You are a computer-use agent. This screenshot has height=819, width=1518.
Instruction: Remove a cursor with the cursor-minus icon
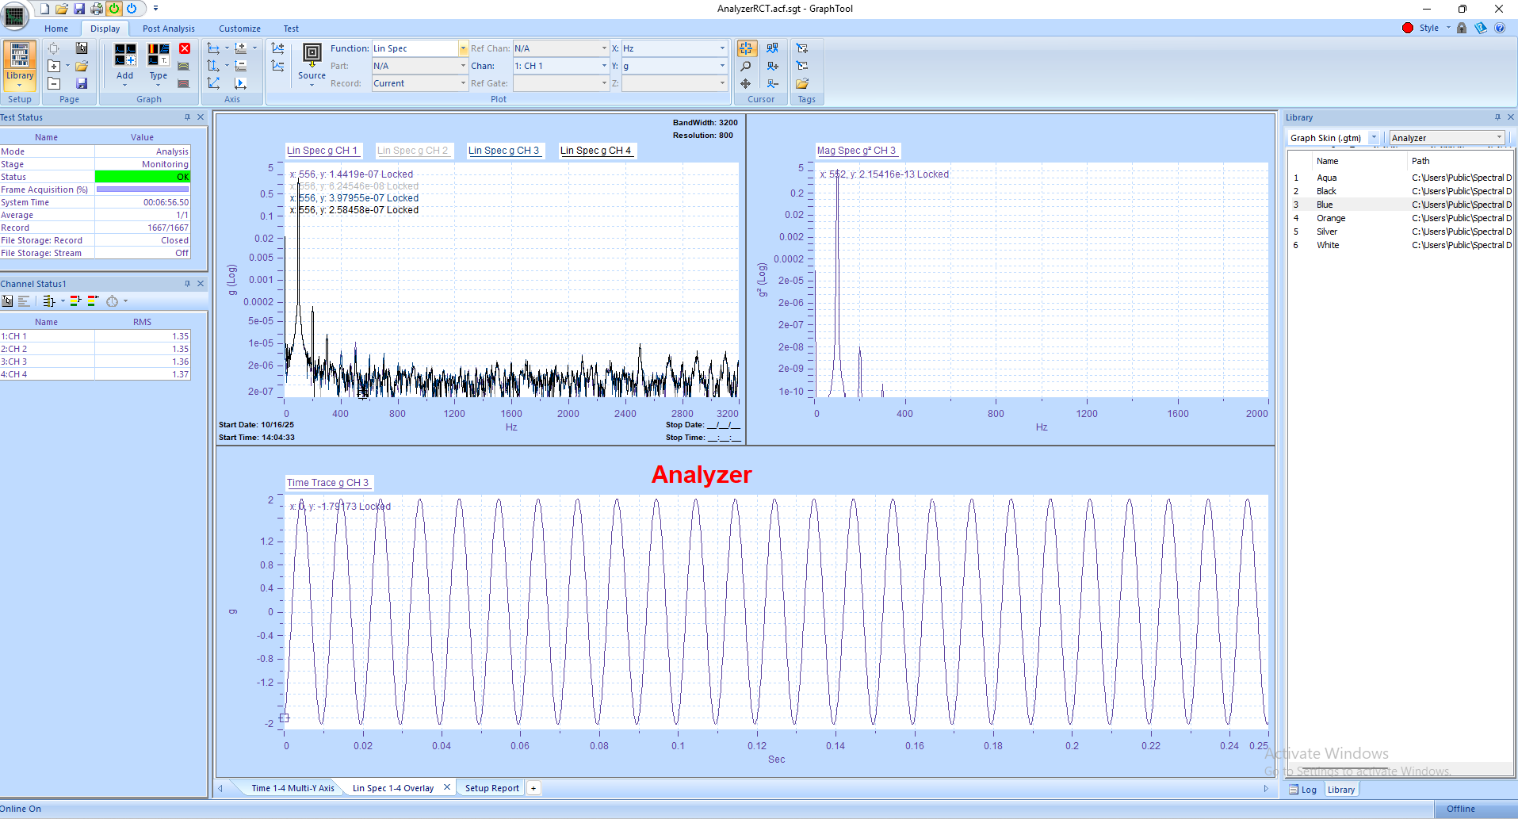click(772, 83)
